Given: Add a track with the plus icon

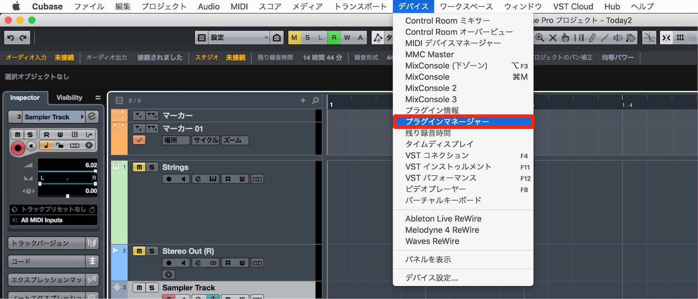Looking at the screenshot, I should point(303,100).
